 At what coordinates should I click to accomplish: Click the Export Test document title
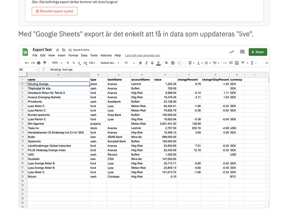[x=42, y=50]
